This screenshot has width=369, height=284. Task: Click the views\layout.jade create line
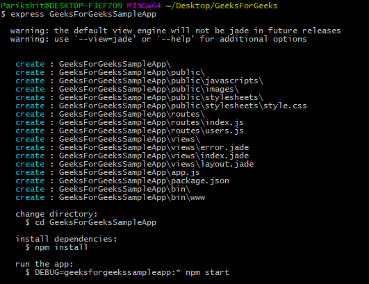click(135, 164)
